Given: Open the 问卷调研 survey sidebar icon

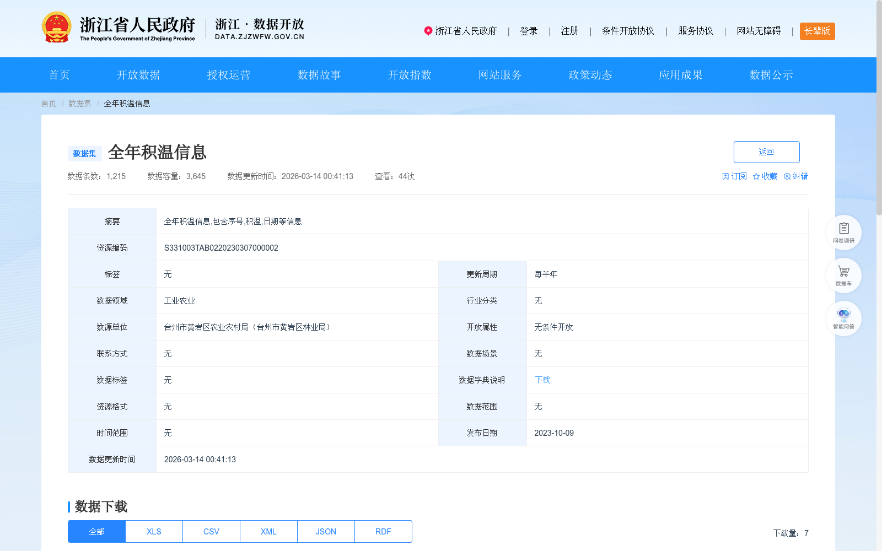Looking at the screenshot, I should point(843,232).
